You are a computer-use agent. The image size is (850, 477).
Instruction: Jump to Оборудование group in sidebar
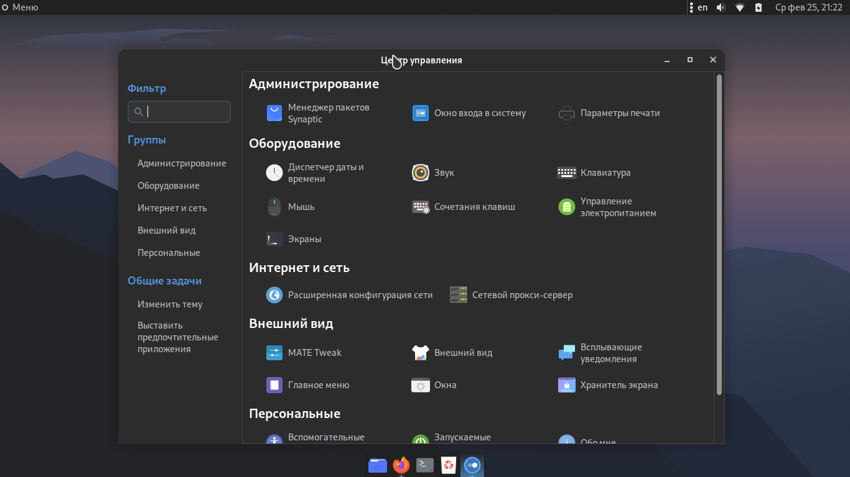(x=169, y=186)
